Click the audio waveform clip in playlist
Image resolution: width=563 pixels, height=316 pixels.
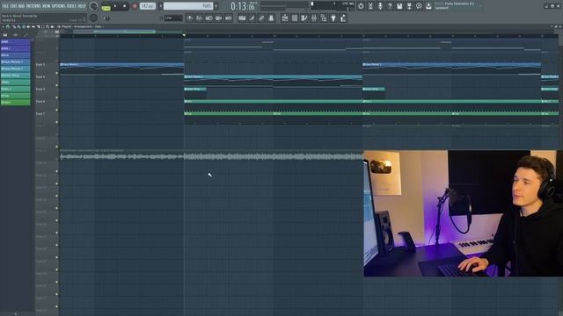[211, 156]
